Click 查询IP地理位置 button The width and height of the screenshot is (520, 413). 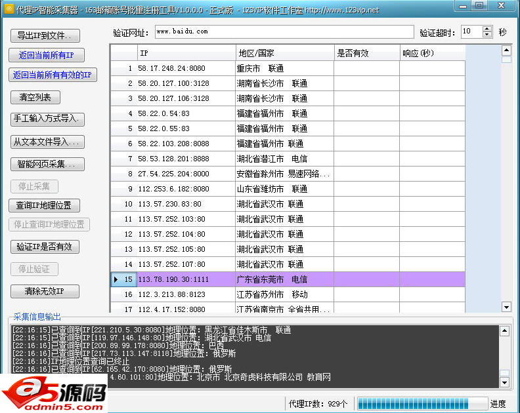tap(43, 205)
